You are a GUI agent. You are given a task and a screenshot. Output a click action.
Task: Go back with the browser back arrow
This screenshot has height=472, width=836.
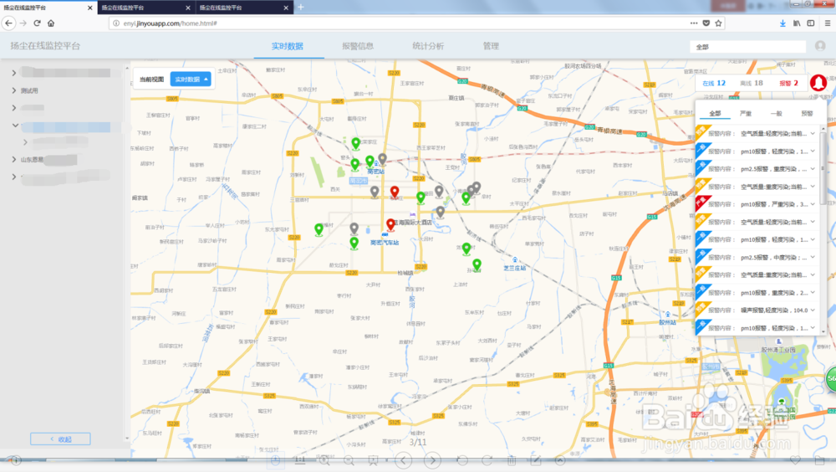8,23
